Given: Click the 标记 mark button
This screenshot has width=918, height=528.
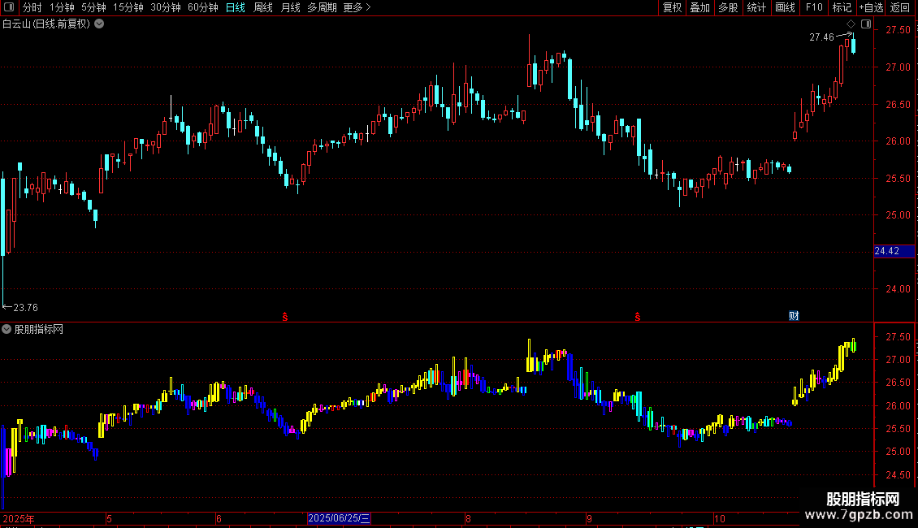Looking at the screenshot, I should point(842,7).
